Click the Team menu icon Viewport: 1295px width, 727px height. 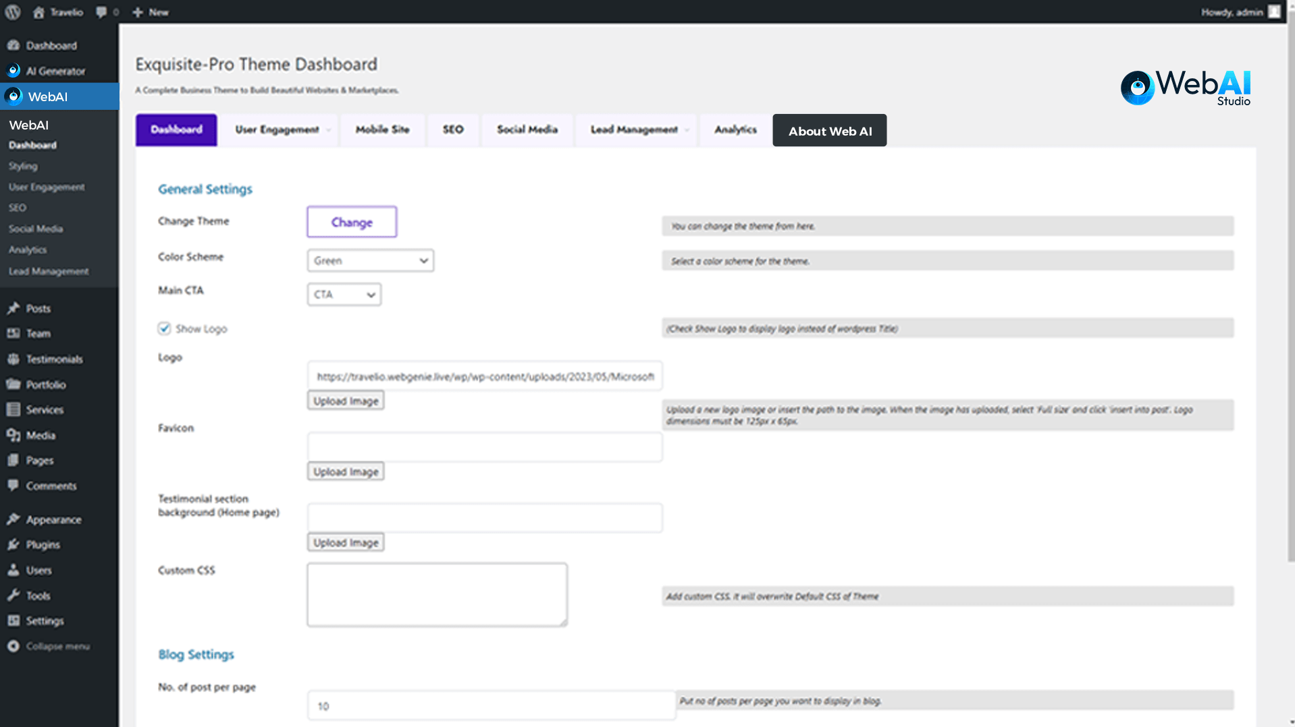13,333
